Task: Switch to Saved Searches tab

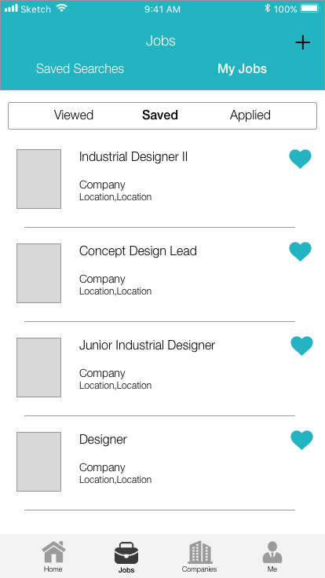Action: [80, 68]
